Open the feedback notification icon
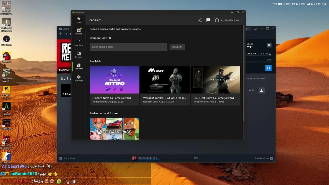329x185 pixels. click(x=208, y=20)
